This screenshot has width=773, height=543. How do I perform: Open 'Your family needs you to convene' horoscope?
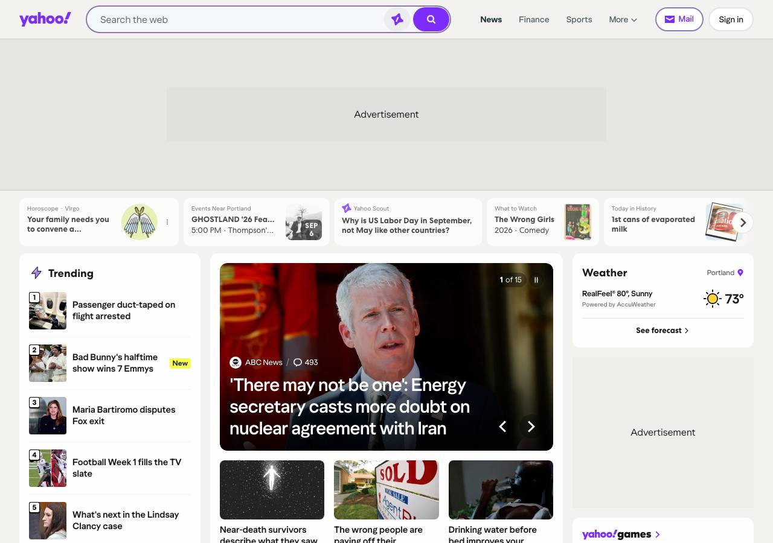pos(68,224)
